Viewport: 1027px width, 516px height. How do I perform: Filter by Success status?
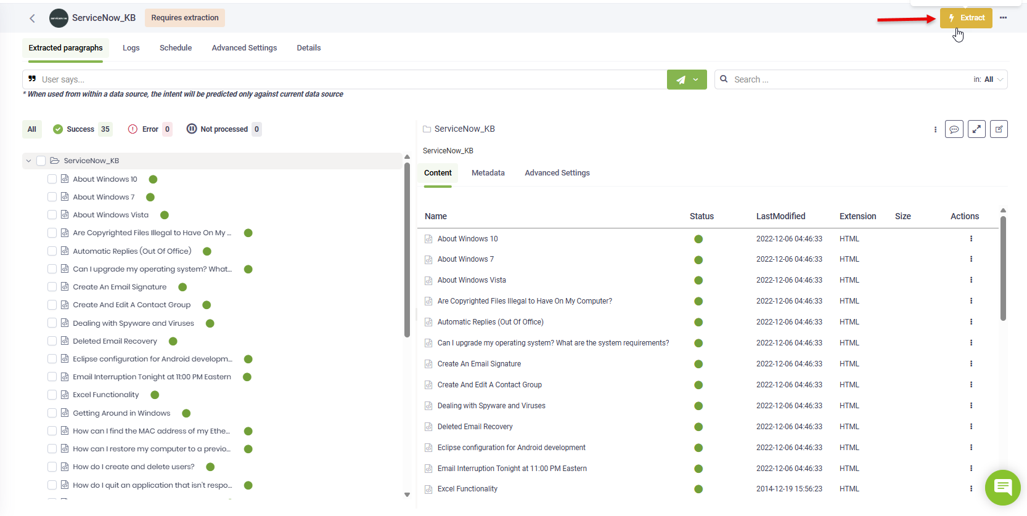(x=81, y=129)
